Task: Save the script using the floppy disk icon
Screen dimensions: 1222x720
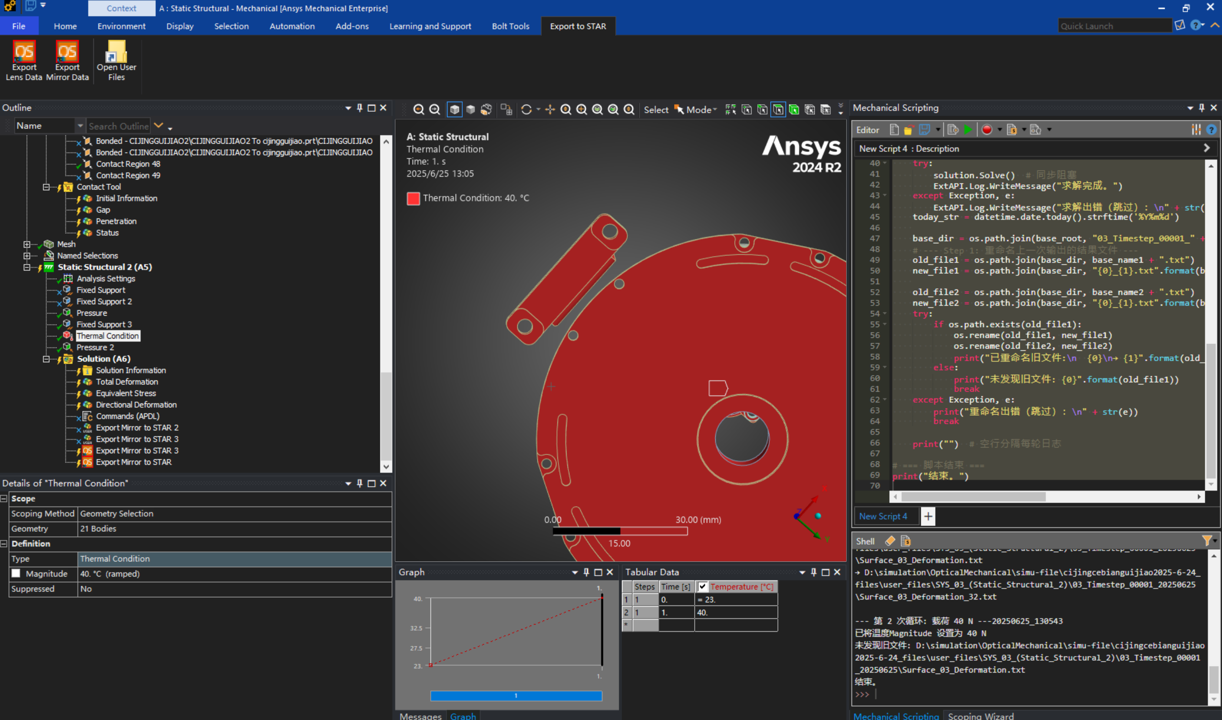Action: point(924,129)
